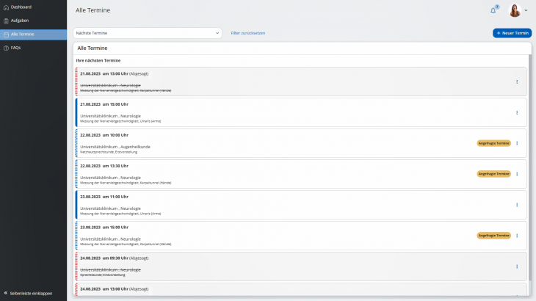This screenshot has height=301, width=536.
Task: Open the Nächste Termine filter dropdown
Action: pyautogui.click(x=147, y=33)
